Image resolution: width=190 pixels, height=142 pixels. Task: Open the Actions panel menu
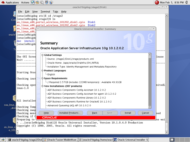[25, 3]
